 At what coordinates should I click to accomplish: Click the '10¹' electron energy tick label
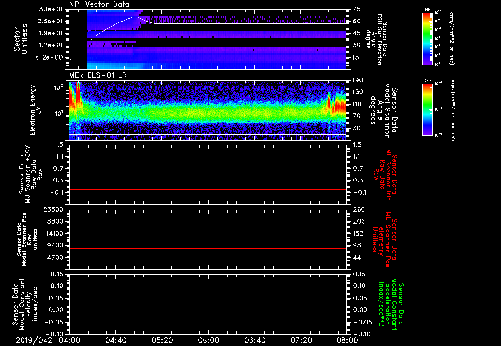(x=58, y=114)
